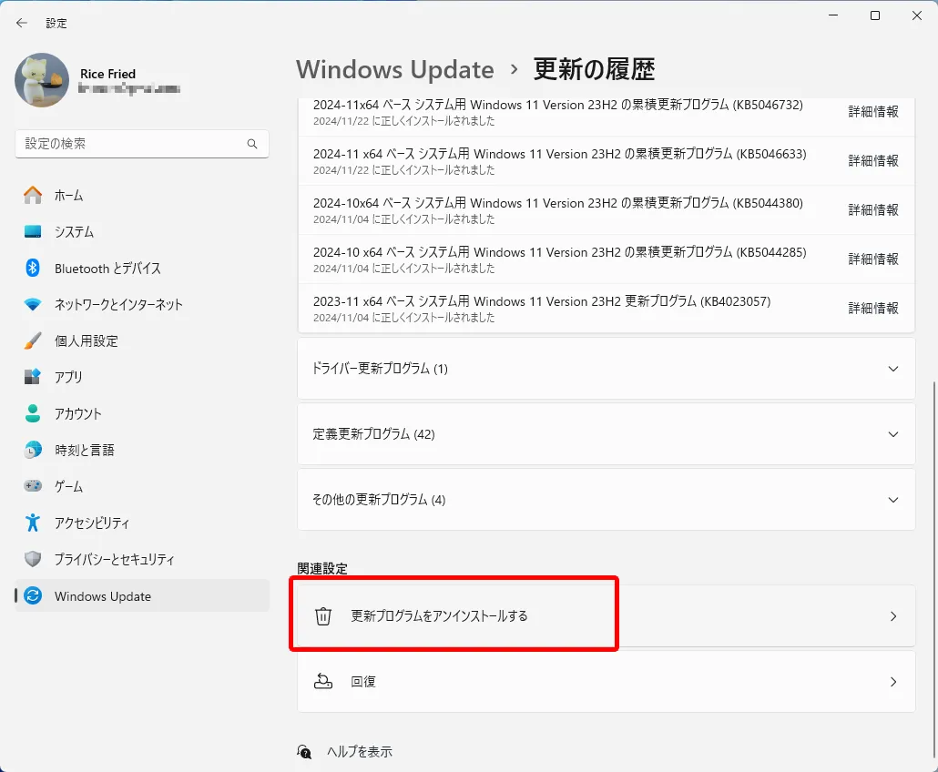Select the ネットワークとインターネット Wi-Fi icon

[x=33, y=304]
